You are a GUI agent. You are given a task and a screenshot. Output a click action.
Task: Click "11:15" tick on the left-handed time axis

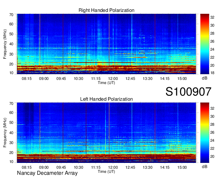point(96,167)
